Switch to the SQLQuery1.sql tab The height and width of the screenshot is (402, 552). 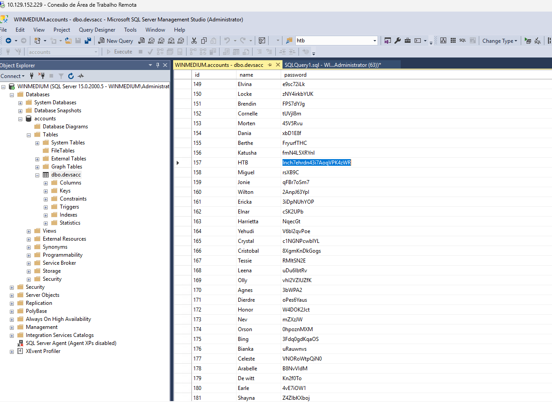click(332, 65)
